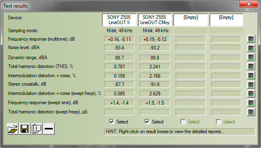The width and height of the screenshot is (261, 148).
Task: Click the -87.7 stereo crosstalk result
Action: click(x=119, y=84)
